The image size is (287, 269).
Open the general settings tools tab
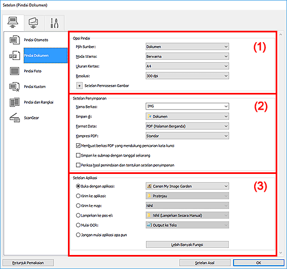point(54,23)
